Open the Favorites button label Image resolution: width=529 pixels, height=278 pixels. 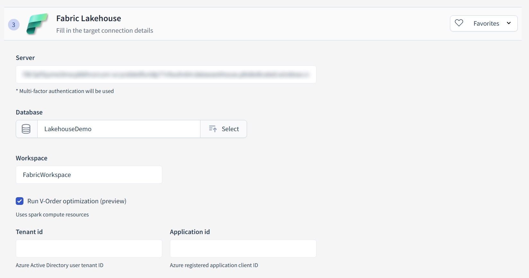tap(486, 23)
